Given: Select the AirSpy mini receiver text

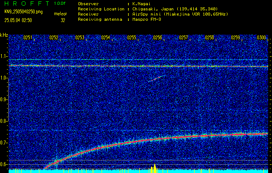Looking at the screenshot, I should (180, 14).
